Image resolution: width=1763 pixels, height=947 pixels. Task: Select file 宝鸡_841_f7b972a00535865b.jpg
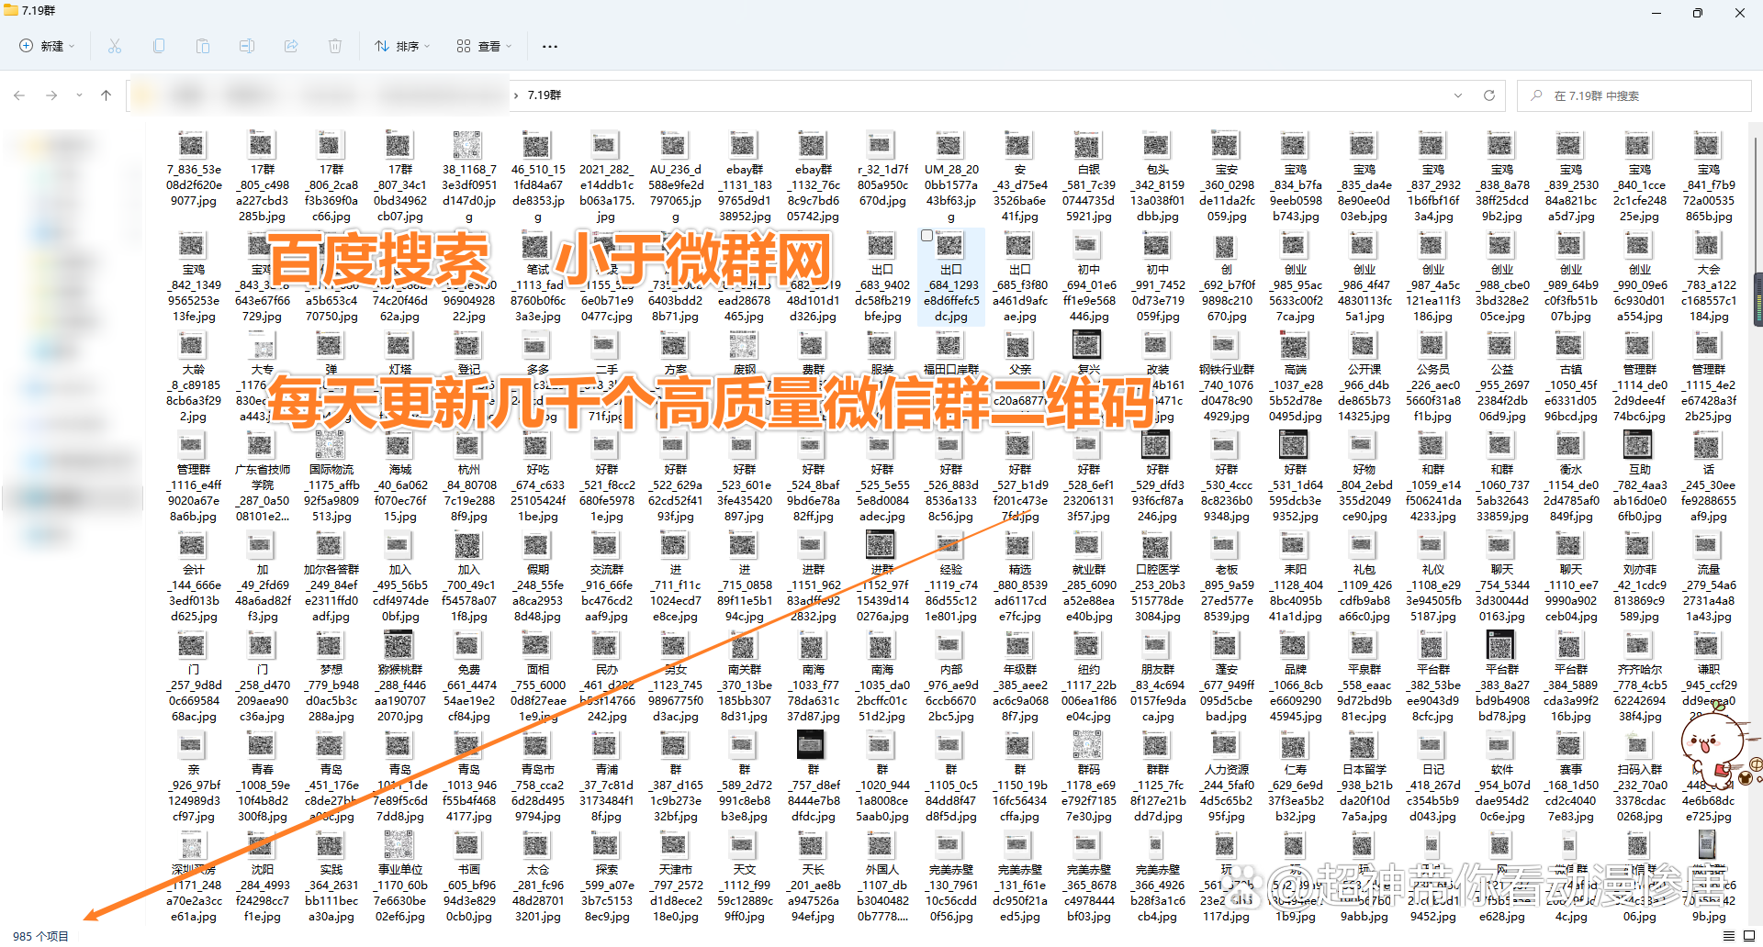pos(1709,177)
